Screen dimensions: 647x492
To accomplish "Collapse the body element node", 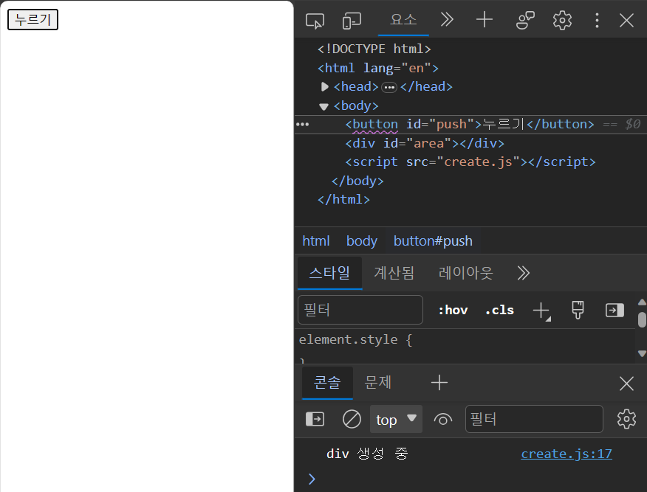I will pyautogui.click(x=323, y=107).
